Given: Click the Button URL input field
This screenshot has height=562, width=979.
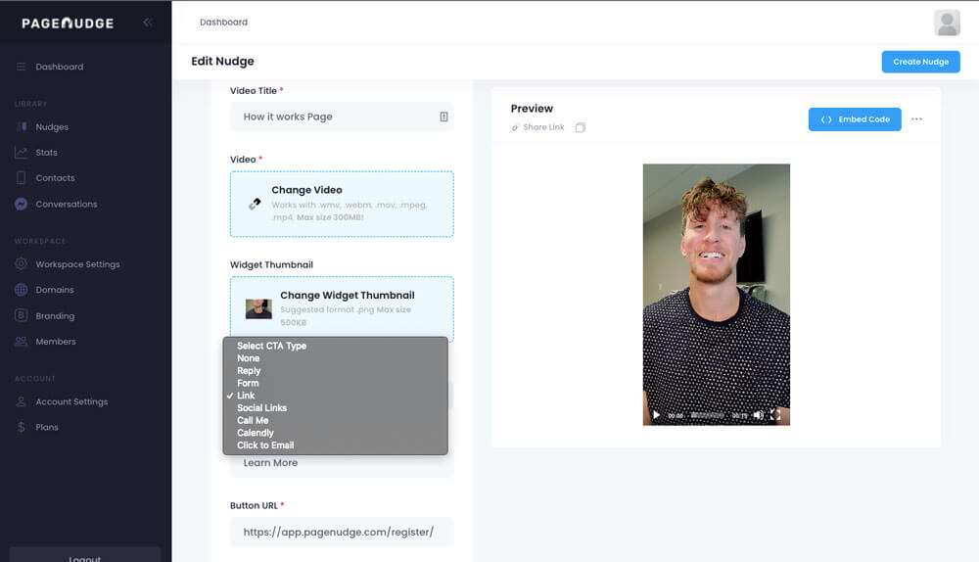Looking at the screenshot, I should (342, 533).
